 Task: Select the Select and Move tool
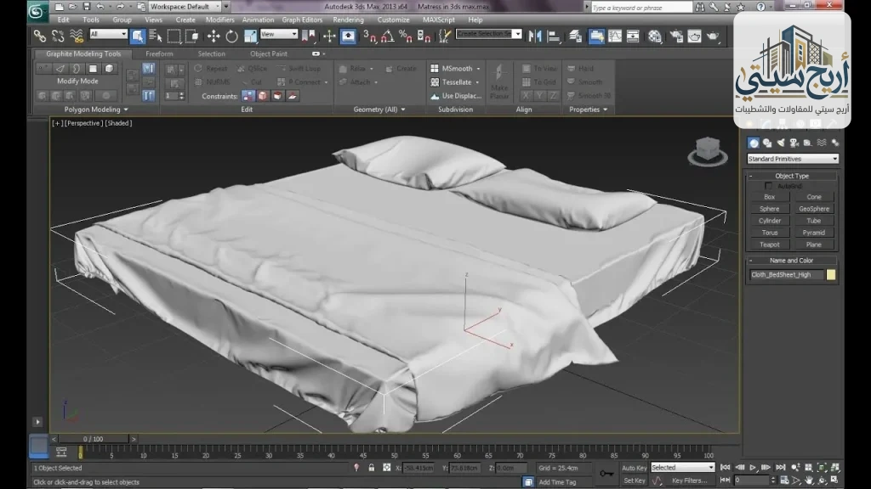[x=213, y=37]
